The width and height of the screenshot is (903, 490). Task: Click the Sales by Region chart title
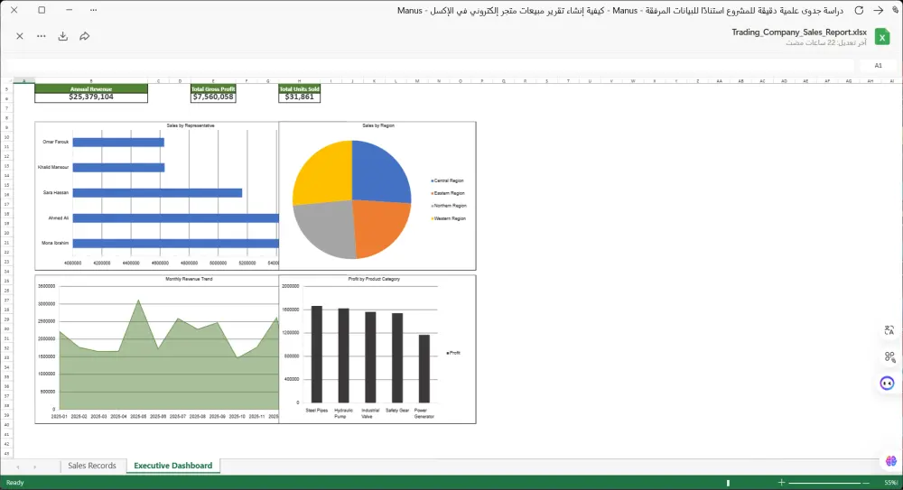coord(378,125)
